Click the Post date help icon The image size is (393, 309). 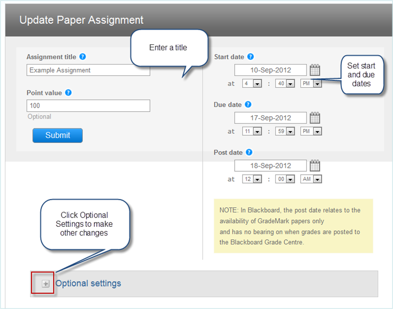point(249,153)
